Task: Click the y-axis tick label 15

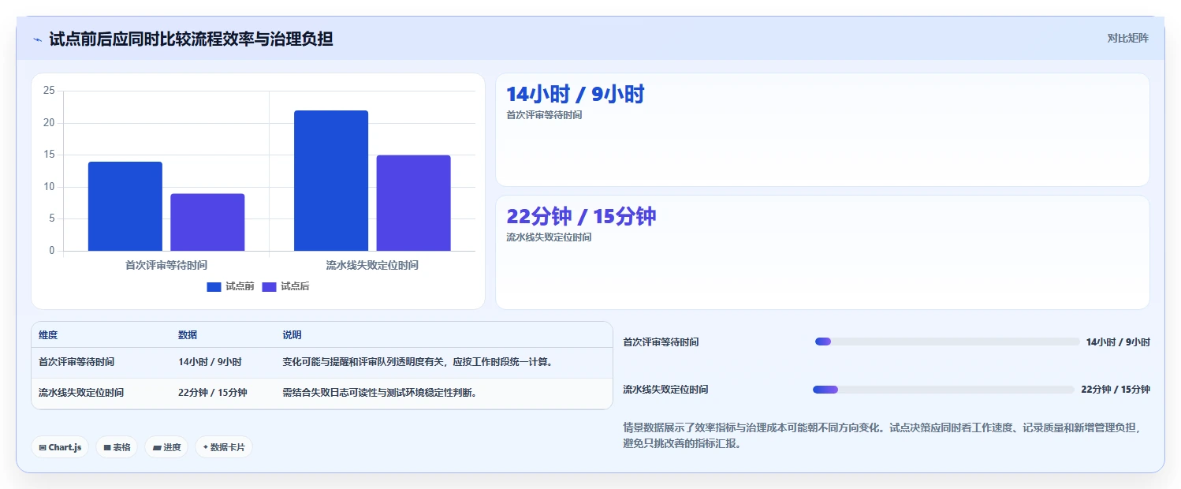Action: click(49, 155)
